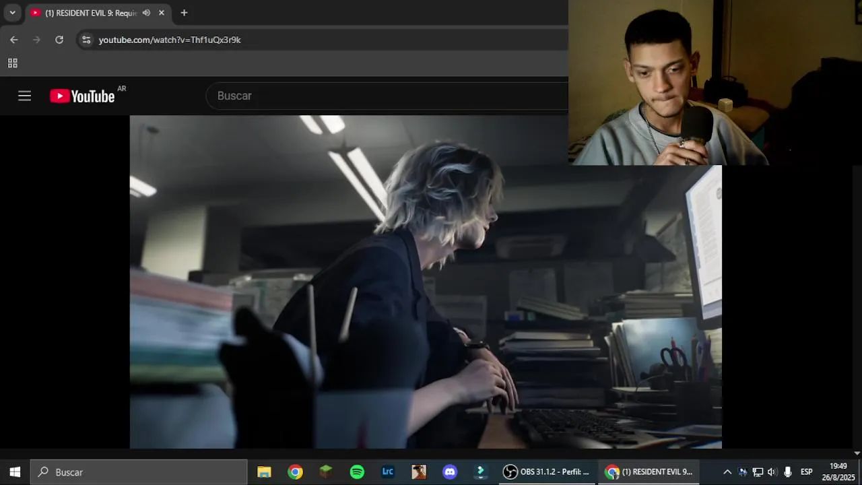862x485 pixels.
Task: Launch Minecraft from taskbar
Action: pos(326,472)
